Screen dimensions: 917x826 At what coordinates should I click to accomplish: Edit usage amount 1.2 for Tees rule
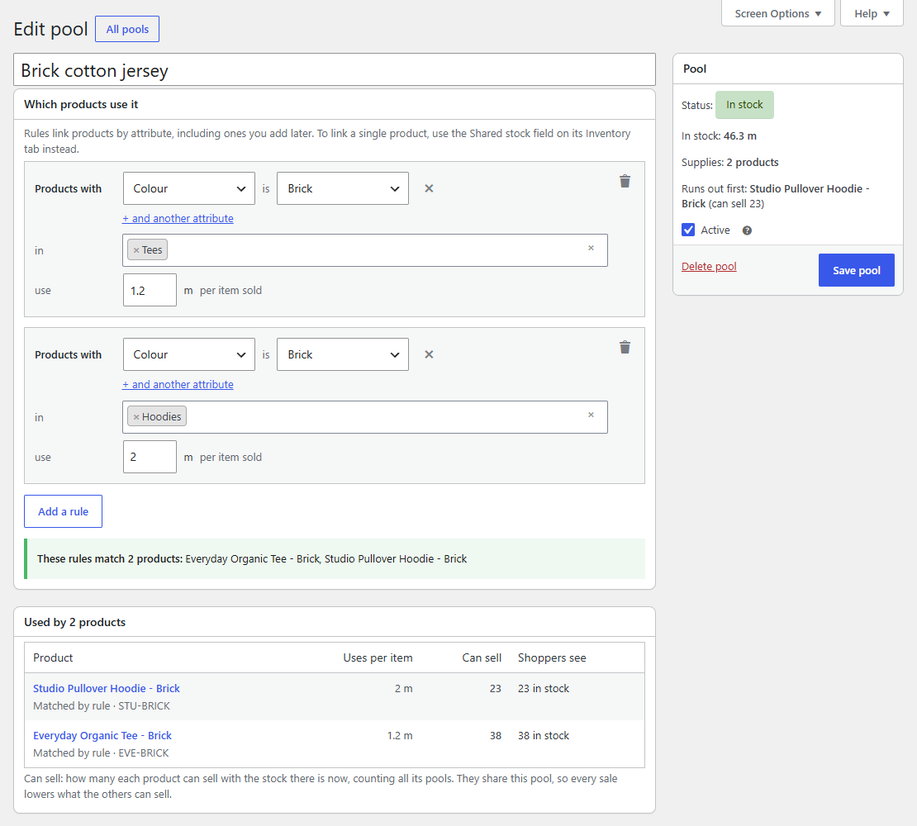click(150, 290)
